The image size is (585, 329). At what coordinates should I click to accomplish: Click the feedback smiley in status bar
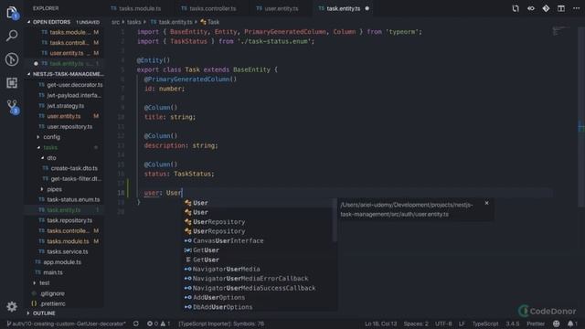(557, 324)
